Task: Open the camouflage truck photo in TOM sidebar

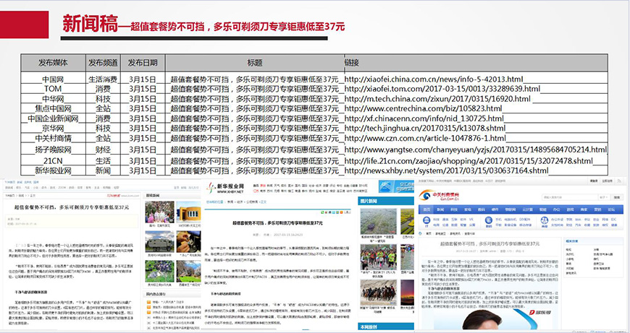Action: [159, 241]
